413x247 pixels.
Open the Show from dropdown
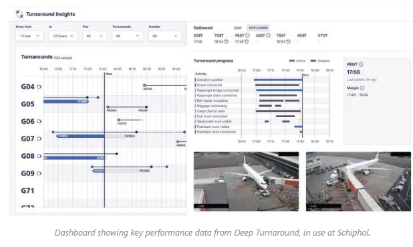pos(29,36)
